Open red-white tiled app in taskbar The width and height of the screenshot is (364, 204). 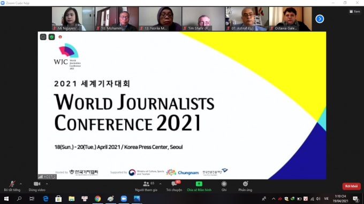tap(85, 199)
